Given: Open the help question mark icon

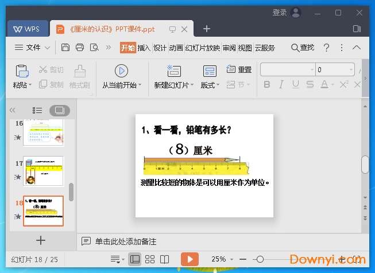Looking at the screenshot, I should (326, 48).
